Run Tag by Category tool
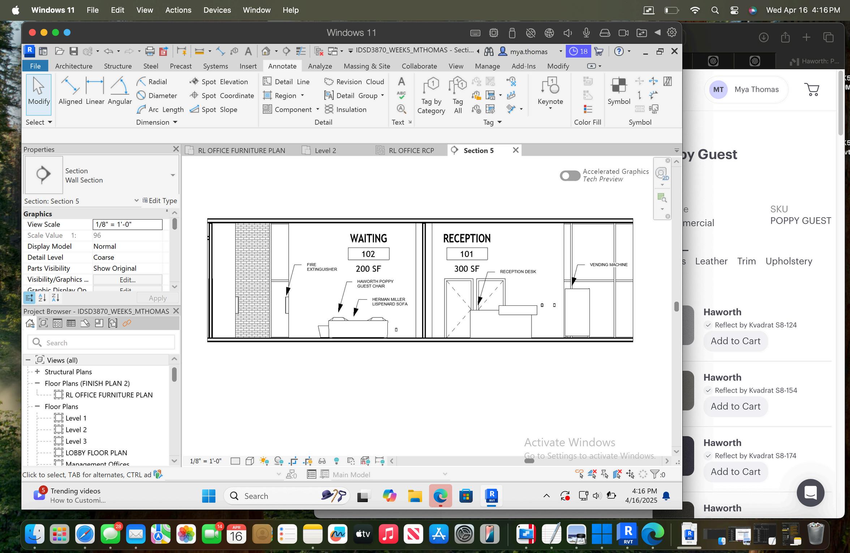 point(431,95)
